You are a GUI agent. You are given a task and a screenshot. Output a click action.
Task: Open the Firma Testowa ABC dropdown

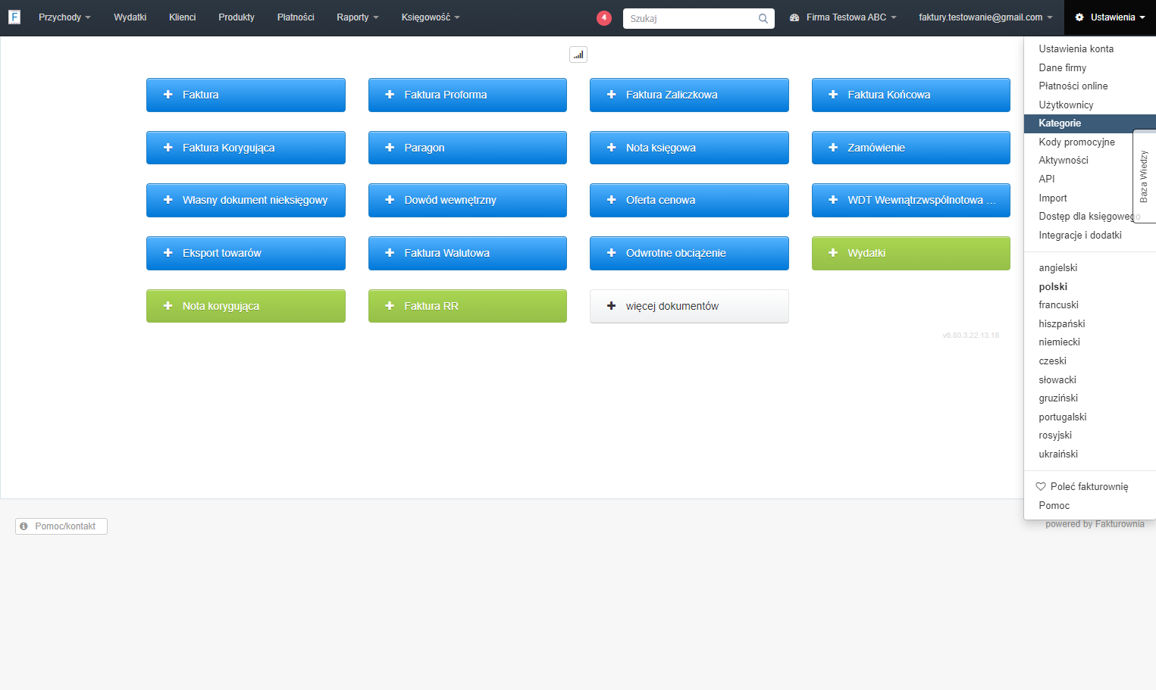[843, 17]
